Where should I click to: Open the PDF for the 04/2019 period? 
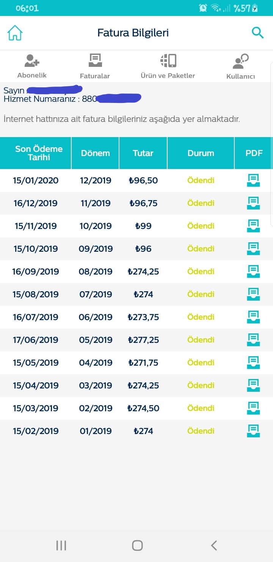tap(253, 363)
